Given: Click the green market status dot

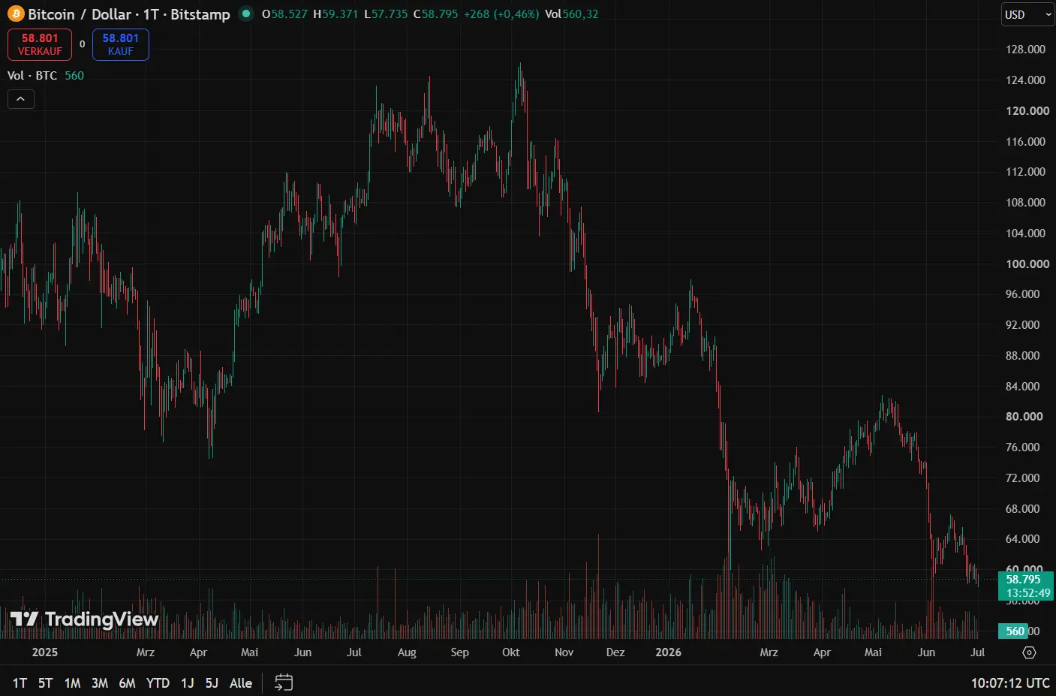Looking at the screenshot, I should click(x=245, y=14).
